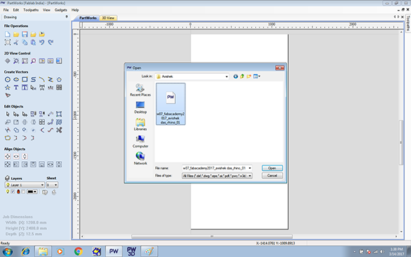This screenshot has width=411, height=257.
Task: Open Network in the dialog sidebar
Action: pyautogui.click(x=140, y=158)
